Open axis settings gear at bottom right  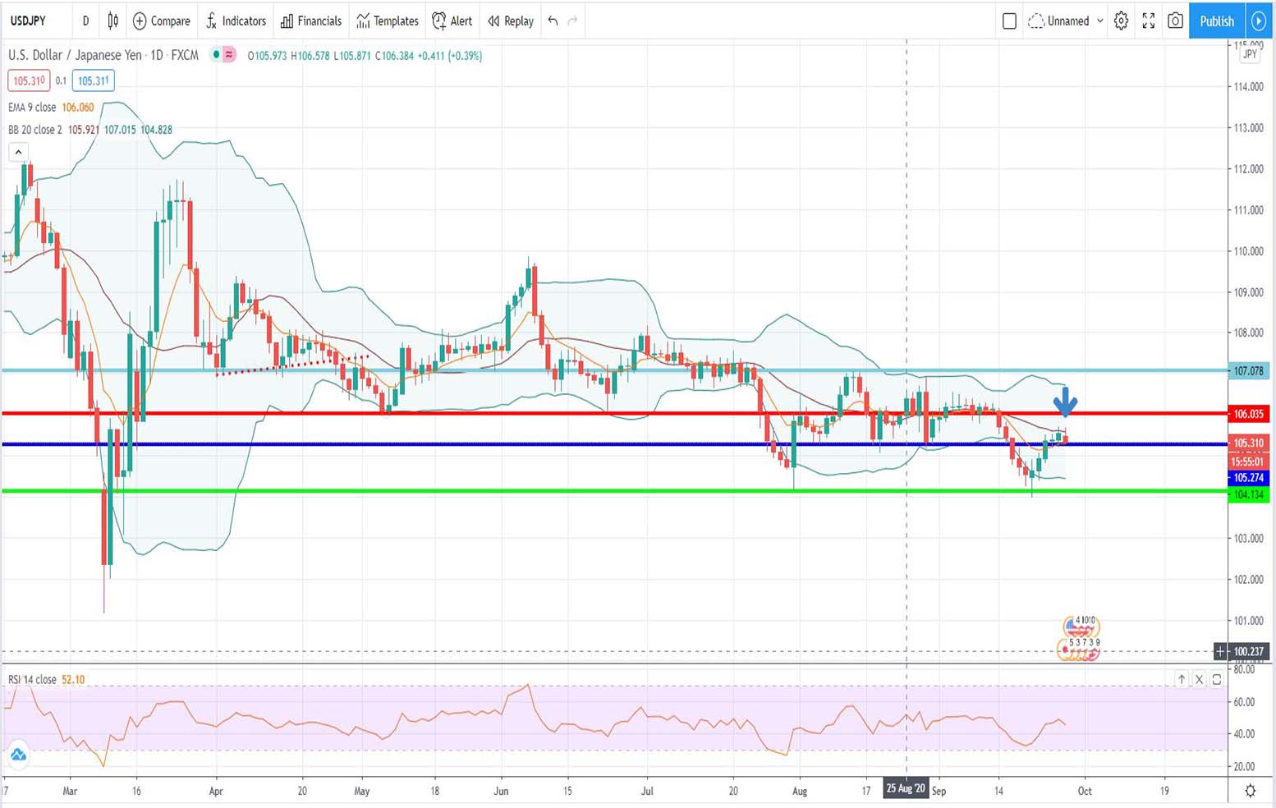click(1250, 791)
